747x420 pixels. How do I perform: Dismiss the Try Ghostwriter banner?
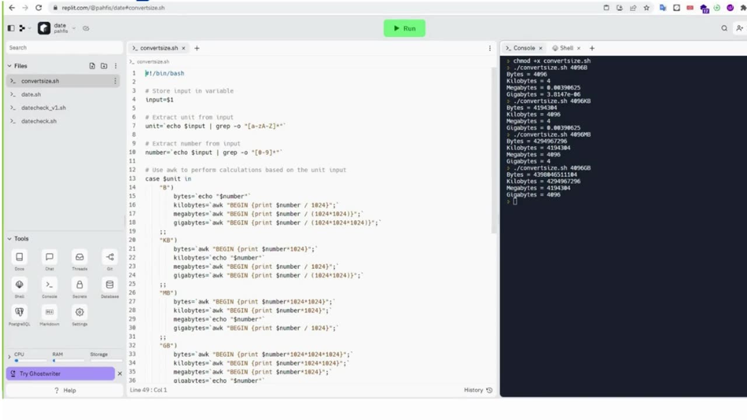(120, 373)
